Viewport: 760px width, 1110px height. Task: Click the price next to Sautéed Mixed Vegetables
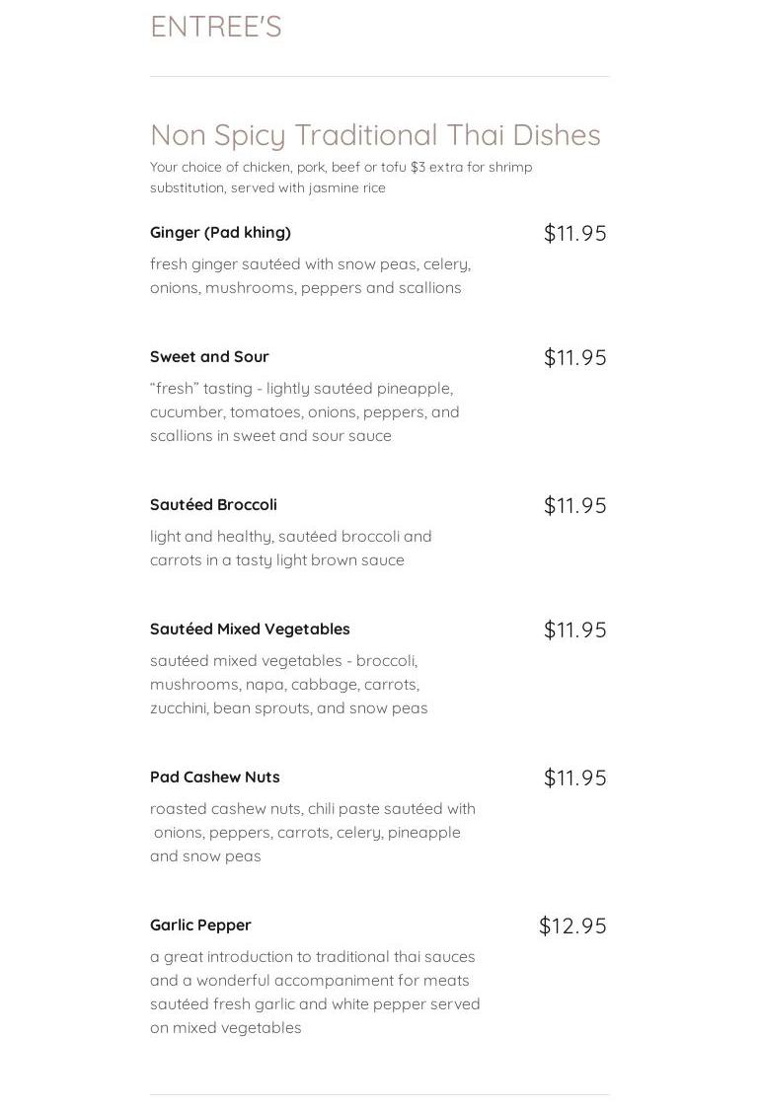click(575, 630)
